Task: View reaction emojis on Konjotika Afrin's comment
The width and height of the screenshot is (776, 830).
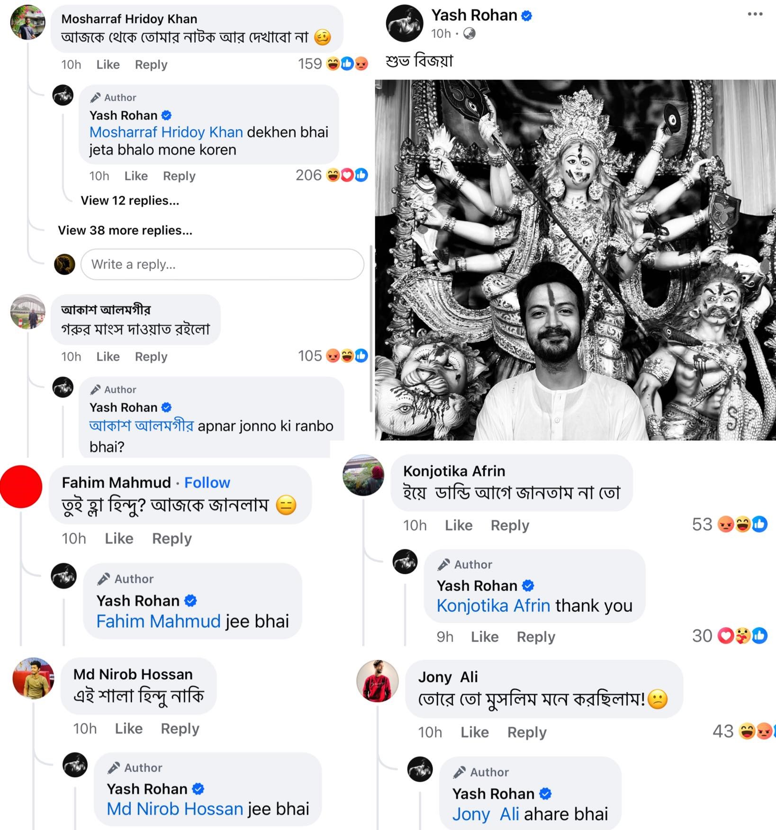Action: click(x=742, y=524)
